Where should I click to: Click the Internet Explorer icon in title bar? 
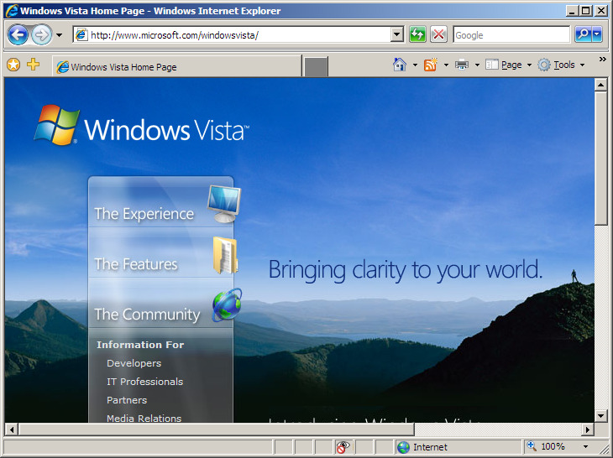click(x=12, y=11)
